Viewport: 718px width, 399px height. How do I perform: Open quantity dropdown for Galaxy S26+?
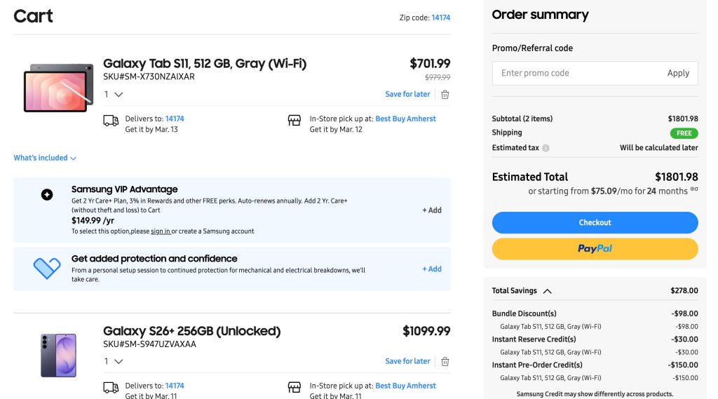[114, 362]
